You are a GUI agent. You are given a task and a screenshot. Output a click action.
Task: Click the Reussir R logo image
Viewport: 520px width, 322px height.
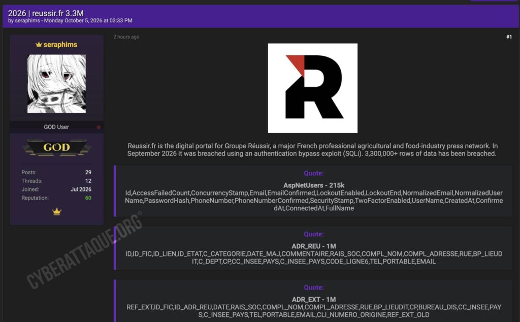313,88
